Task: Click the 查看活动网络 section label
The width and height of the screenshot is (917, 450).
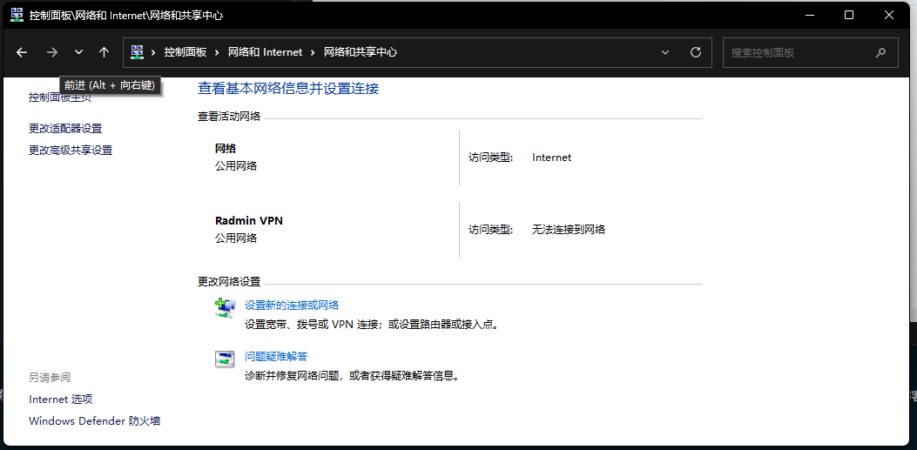Action: [x=229, y=117]
